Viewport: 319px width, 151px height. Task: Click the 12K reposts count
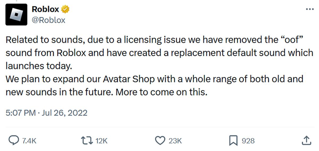101,141
